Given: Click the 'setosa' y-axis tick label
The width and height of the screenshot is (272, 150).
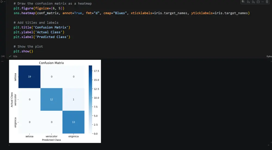Looking at the screenshot, I should click(x=15, y=77).
